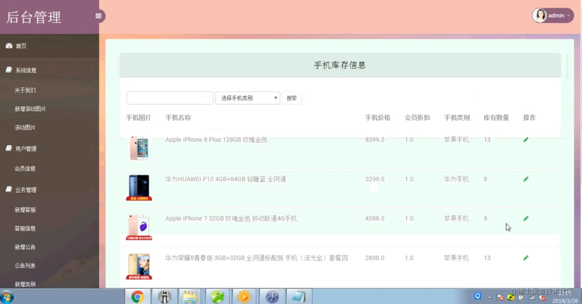Collapse the 用户管理 section chevron
The width and height of the screenshot is (582, 304).
(91, 148)
